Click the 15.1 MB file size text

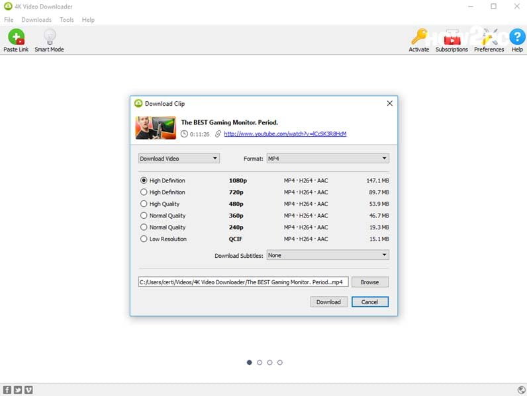tap(379, 239)
